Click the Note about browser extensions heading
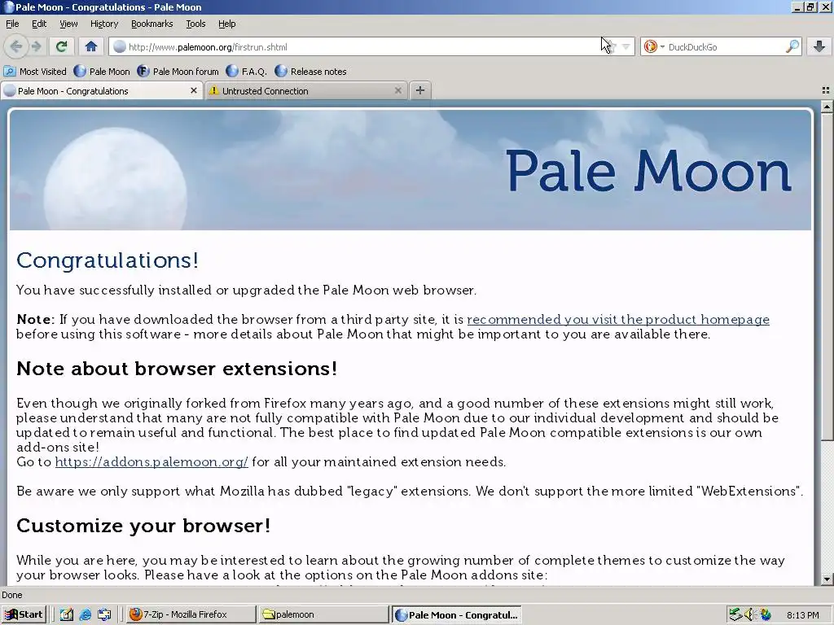The width and height of the screenshot is (834, 625). point(177,369)
